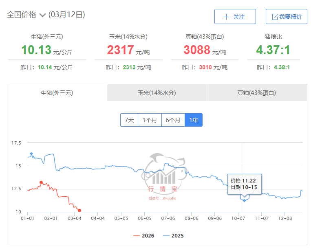Click the plus icon in 关注 button
Screen dimensions: 311x248
227,17
